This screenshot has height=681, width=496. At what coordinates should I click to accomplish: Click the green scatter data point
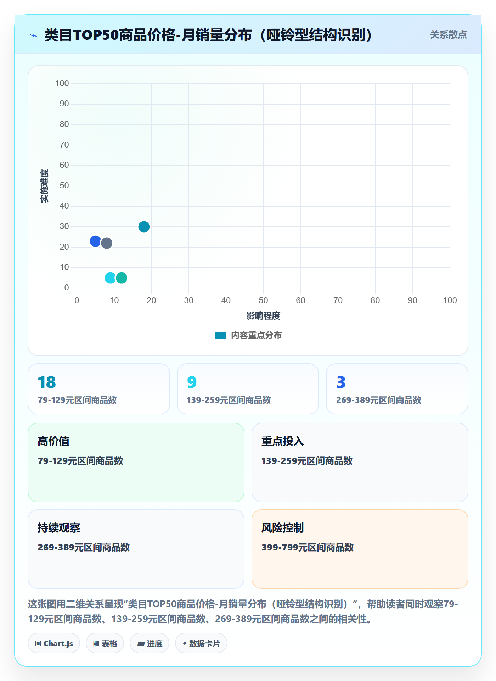click(x=122, y=278)
